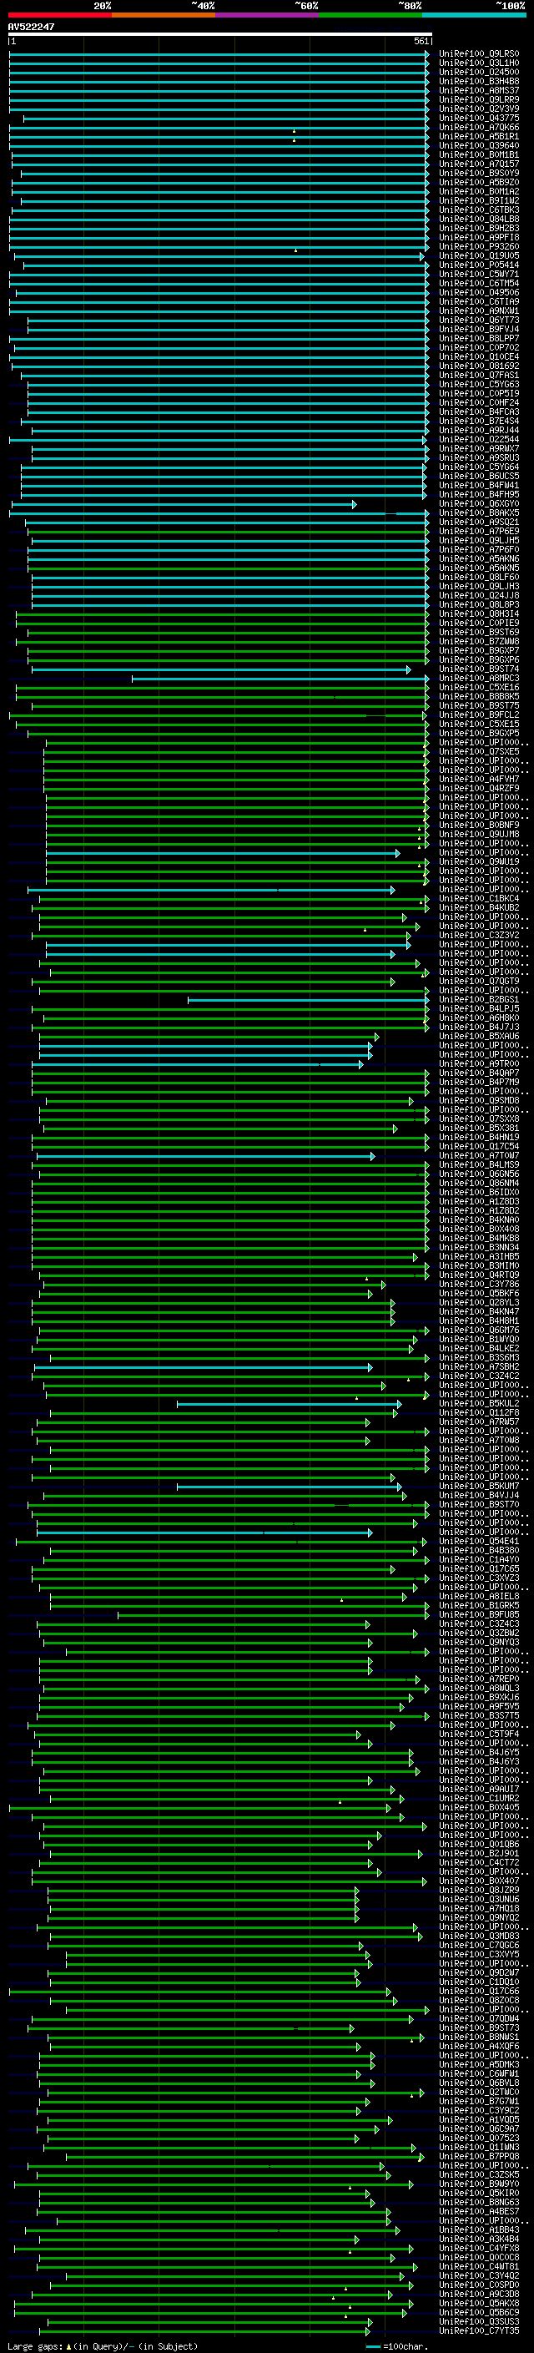Click alignment bar beside UniRef100_B2BGS1
Viewport: 534px width, 2353px height.
[x=309, y=999]
